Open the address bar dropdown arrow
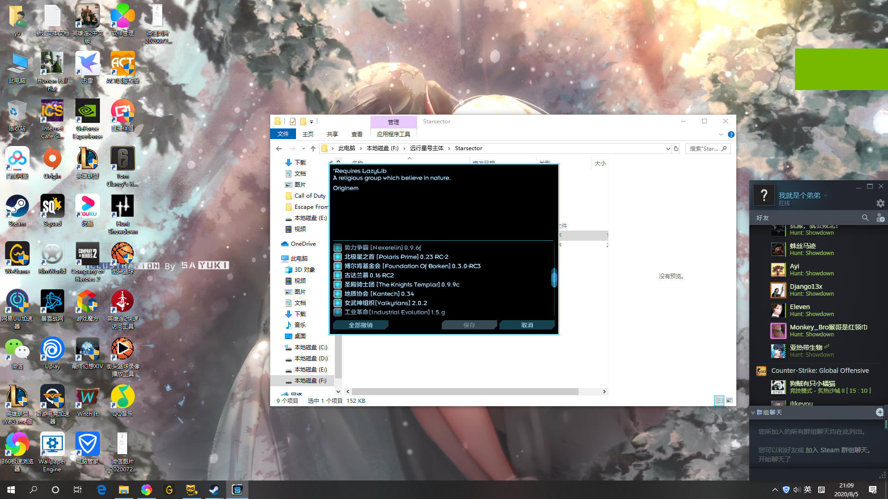The width and height of the screenshot is (888, 499). 667,148
